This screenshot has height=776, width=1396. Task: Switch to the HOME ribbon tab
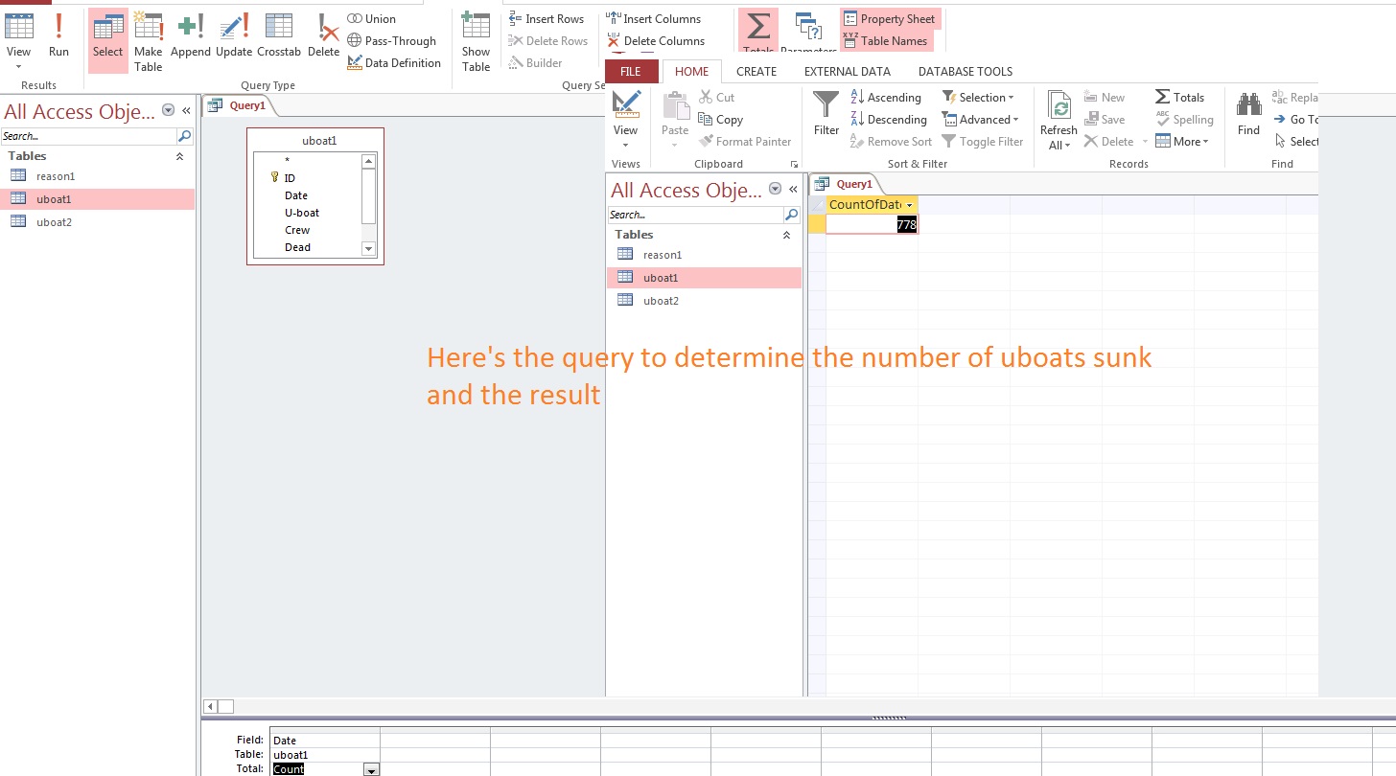(x=692, y=71)
